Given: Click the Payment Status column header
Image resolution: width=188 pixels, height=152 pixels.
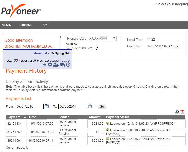Looking at the screenshot, I should [x=118, y=117].
